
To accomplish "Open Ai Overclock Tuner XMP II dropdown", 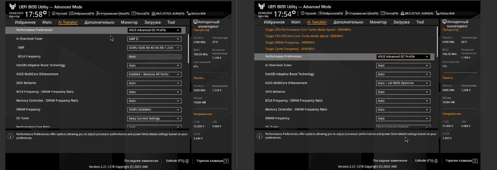I will click(x=154, y=39).
